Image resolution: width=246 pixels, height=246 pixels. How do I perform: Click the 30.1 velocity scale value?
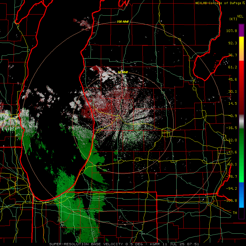[x=233, y=92]
